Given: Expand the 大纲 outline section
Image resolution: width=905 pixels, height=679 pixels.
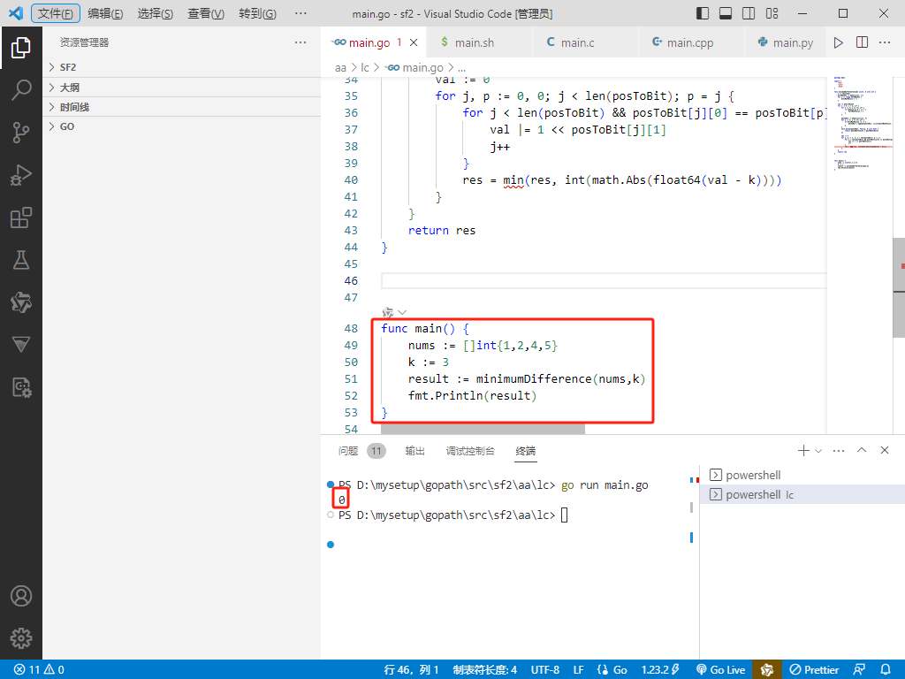Looking at the screenshot, I should point(182,88).
